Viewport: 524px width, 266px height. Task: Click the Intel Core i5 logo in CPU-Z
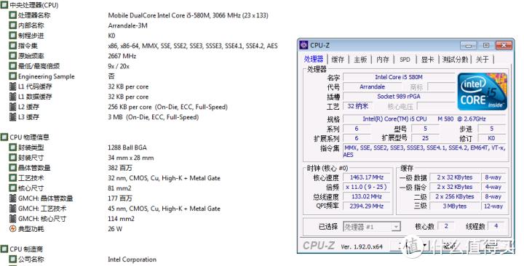point(482,92)
